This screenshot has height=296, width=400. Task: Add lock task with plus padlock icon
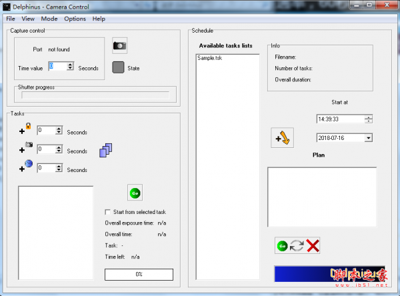click(25, 129)
